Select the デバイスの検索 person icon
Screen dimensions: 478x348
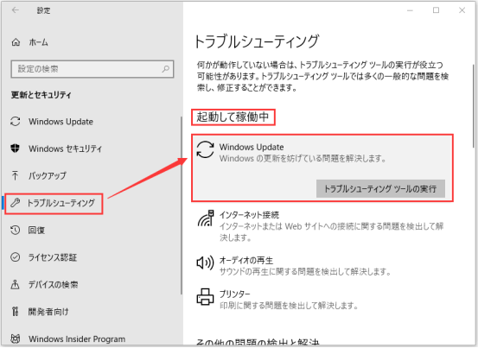tap(15, 284)
